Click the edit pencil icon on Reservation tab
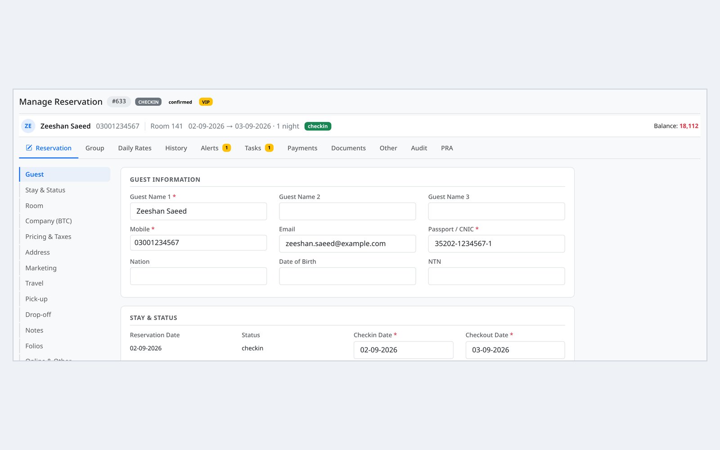 29,148
